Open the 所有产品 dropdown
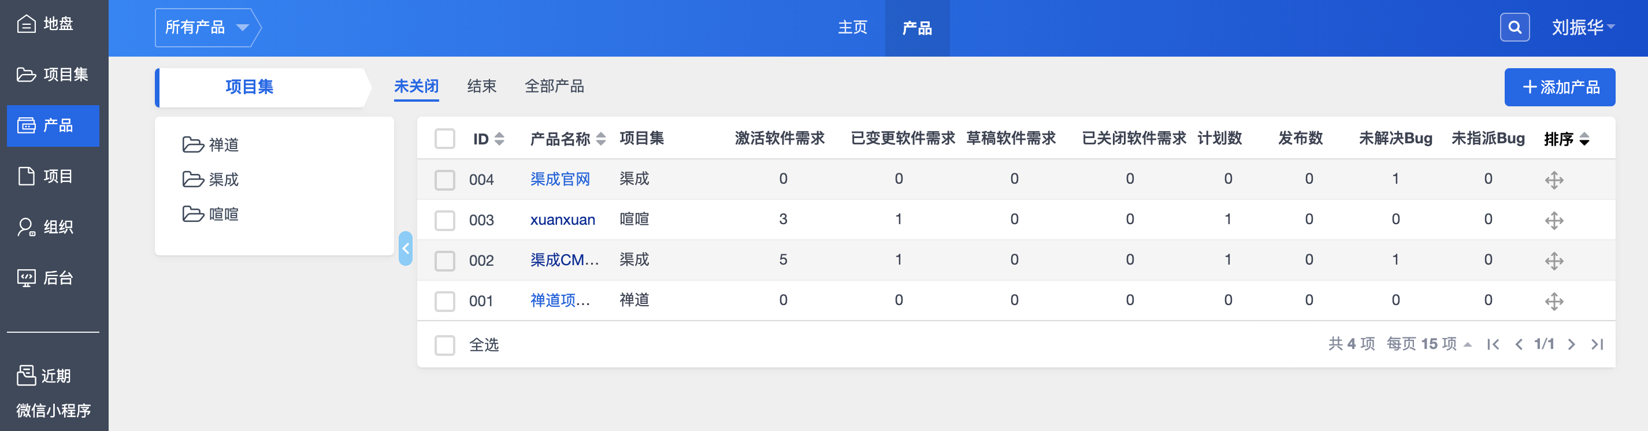Screen dimensions: 1648x431 click(x=207, y=28)
